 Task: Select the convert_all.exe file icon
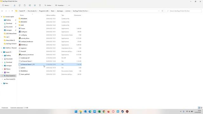[20, 38]
